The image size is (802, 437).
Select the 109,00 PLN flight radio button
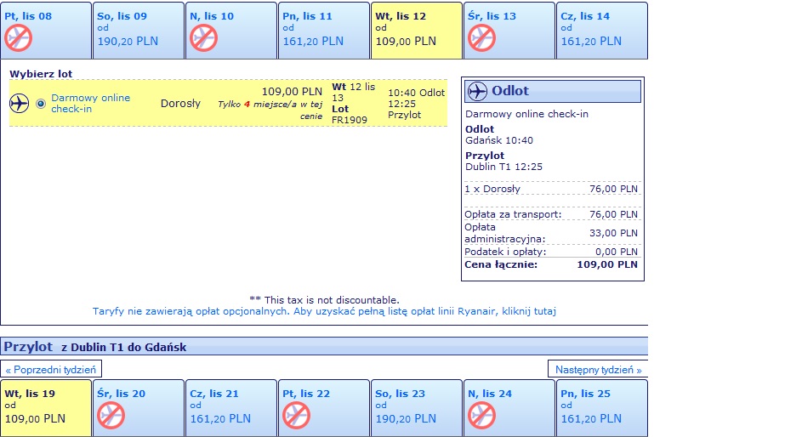[x=41, y=104]
